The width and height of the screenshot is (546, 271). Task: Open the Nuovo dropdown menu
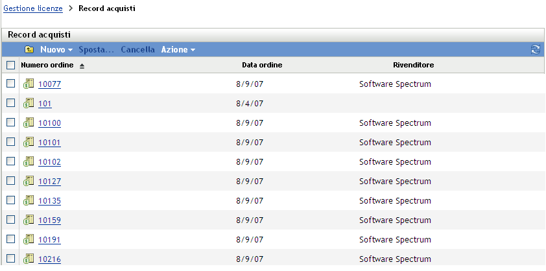(x=56, y=49)
